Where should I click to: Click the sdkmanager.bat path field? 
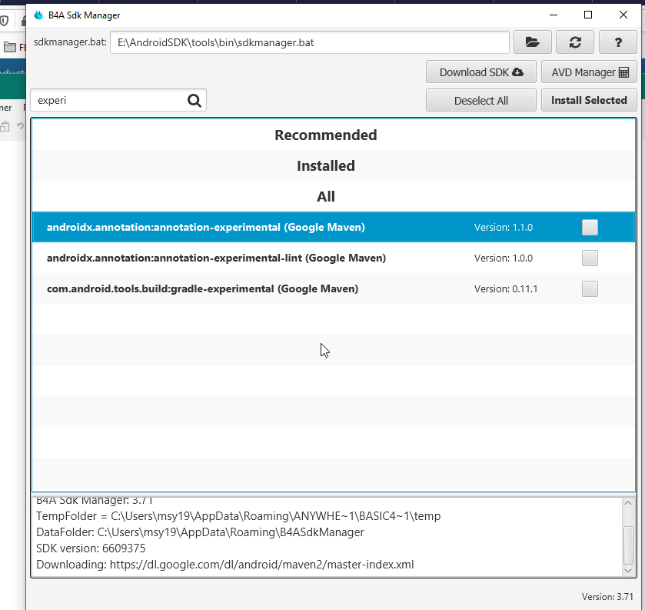pyautogui.click(x=309, y=42)
